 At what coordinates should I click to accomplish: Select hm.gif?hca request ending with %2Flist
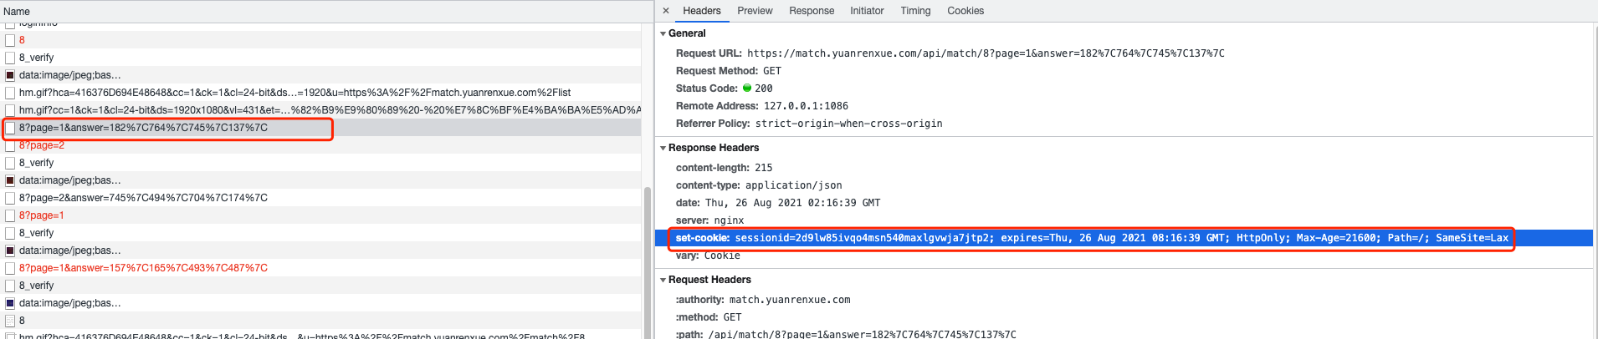(x=320, y=93)
